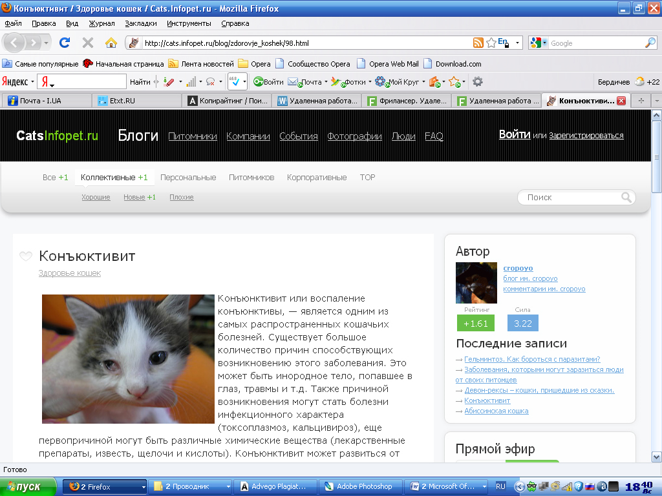Image resolution: width=662 pixels, height=496 pixels.
Task: Open the URL bar history dropdown arrow
Action: (517, 43)
